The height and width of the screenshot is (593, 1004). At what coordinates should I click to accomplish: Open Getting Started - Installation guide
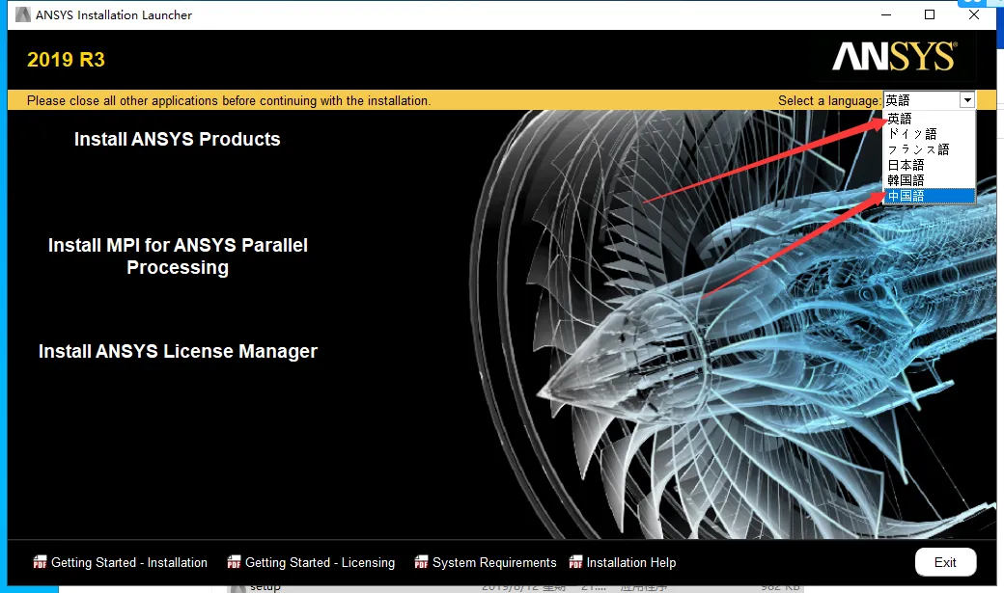point(129,562)
